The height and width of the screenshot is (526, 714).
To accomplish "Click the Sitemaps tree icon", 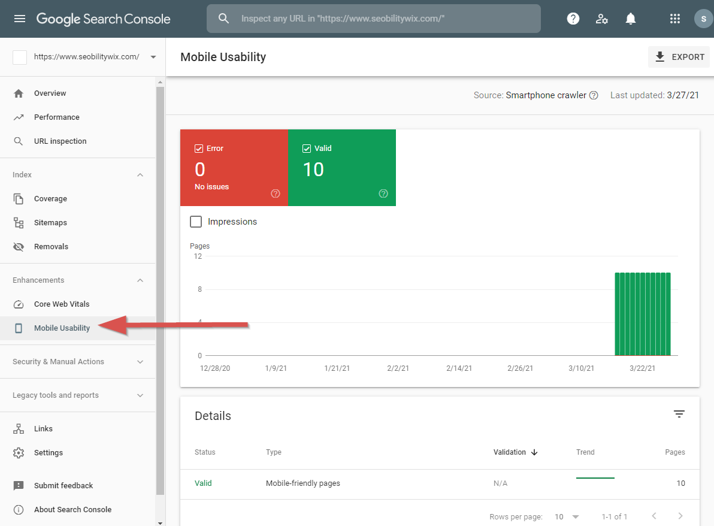I will coord(18,223).
